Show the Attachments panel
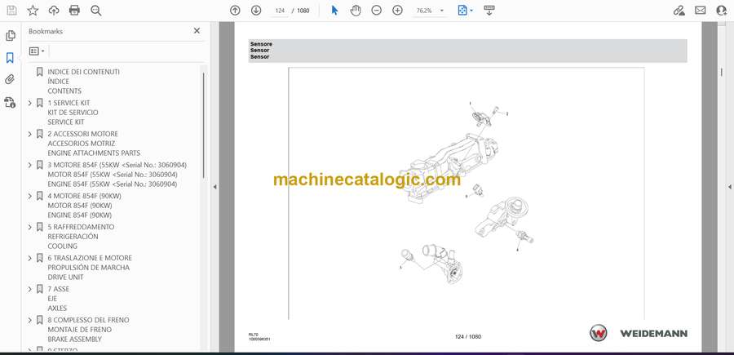Screen dimensions: 734x355 click(10, 80)
